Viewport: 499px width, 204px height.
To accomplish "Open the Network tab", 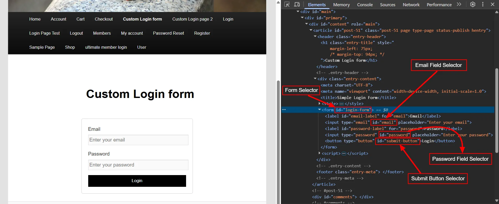I will pyautogui.click(x=411, y=5).
